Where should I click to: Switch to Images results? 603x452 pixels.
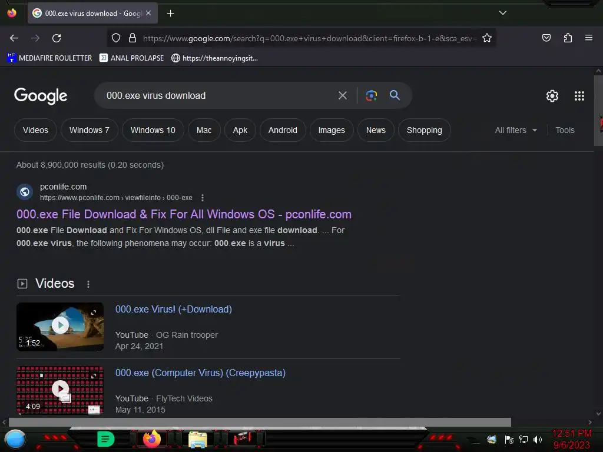332,130
